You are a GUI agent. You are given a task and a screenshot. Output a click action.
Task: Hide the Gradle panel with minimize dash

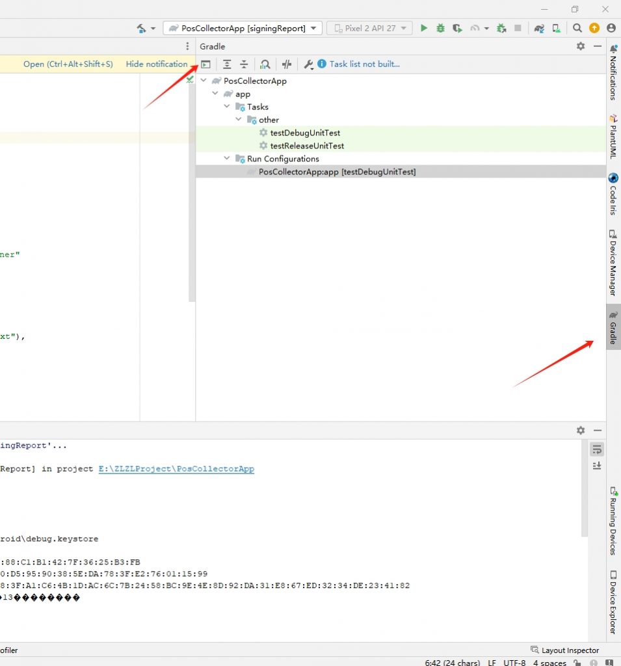pos(598,46)
